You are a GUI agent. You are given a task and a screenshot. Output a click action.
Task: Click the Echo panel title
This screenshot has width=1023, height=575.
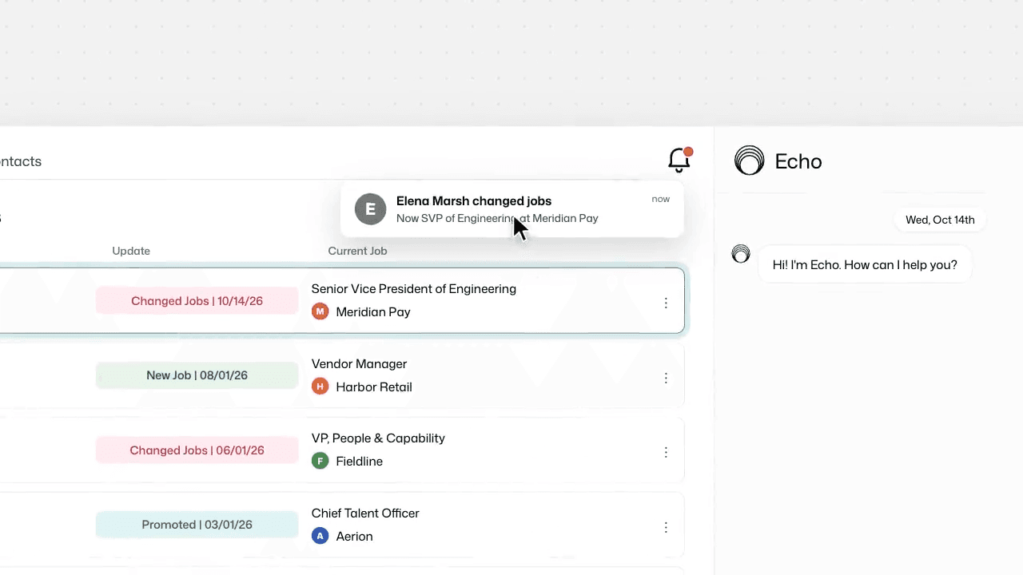798,161
